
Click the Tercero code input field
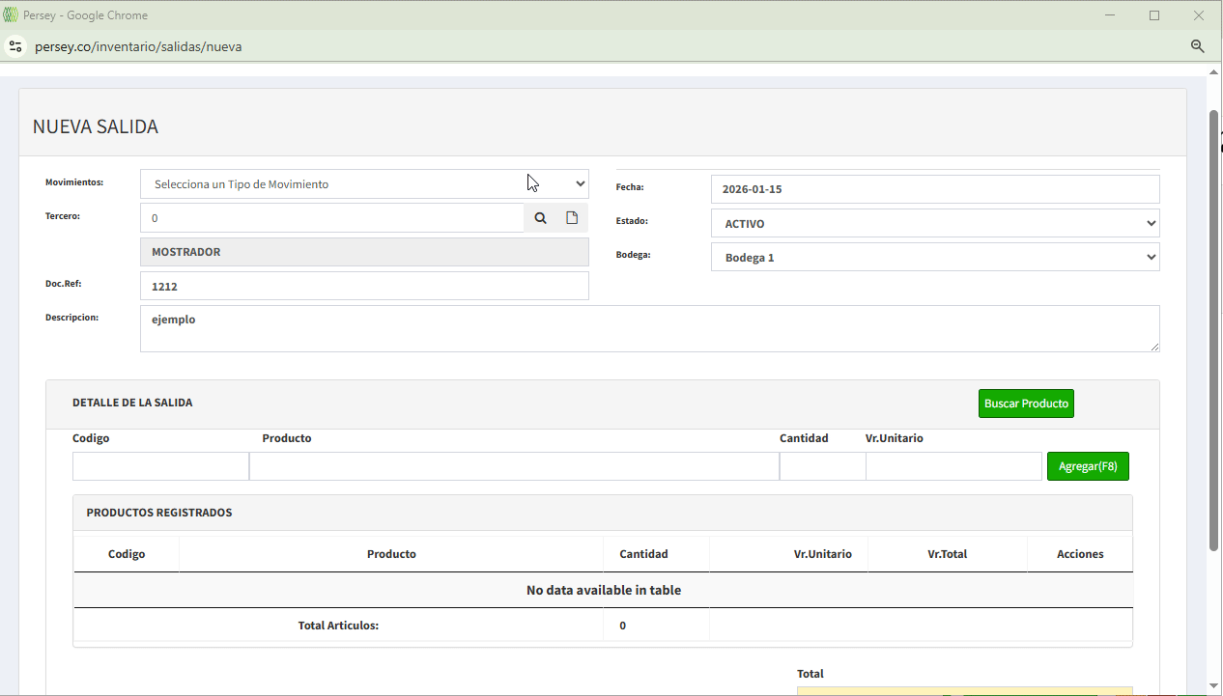[332, 218]
